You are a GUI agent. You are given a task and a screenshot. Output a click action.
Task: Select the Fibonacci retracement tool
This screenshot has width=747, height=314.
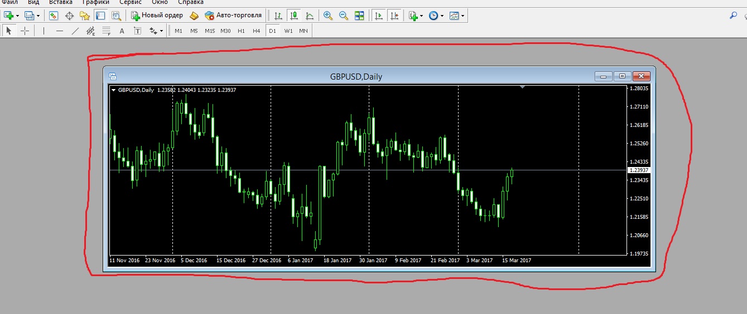pyautogui.click(x=107, y=31)
